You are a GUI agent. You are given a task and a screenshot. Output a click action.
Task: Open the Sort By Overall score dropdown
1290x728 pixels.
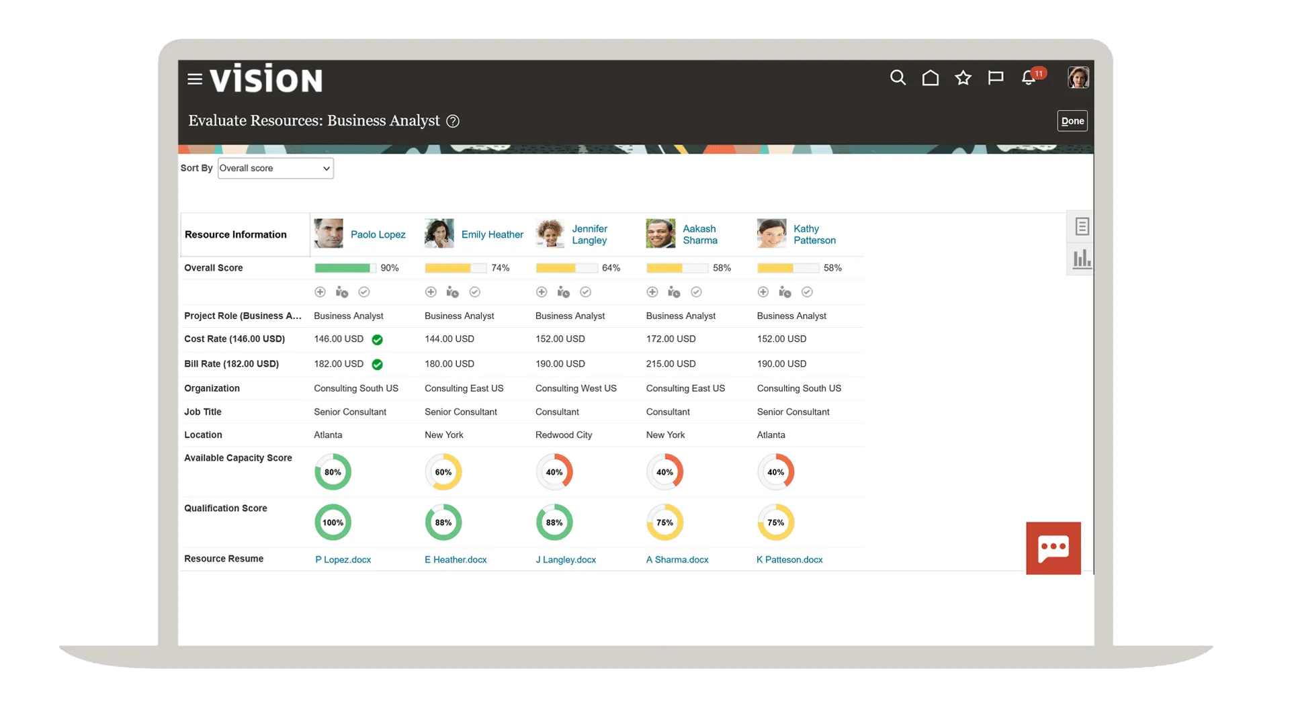(275, 168)
